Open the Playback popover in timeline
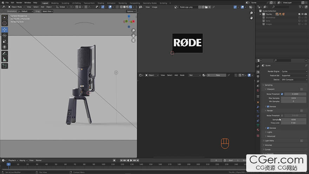Image resolution: width=309 pixels, height=174 pixels. [13, 160]
